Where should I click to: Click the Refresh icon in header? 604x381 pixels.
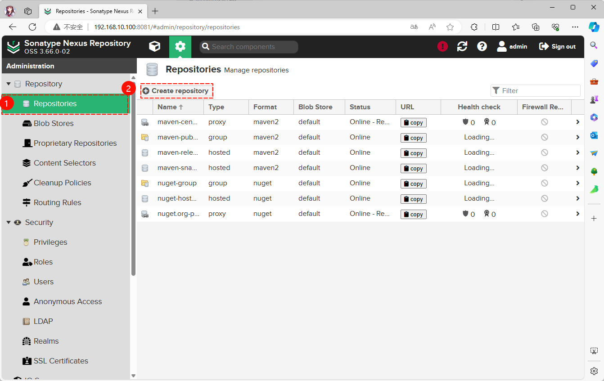[462, 46]
